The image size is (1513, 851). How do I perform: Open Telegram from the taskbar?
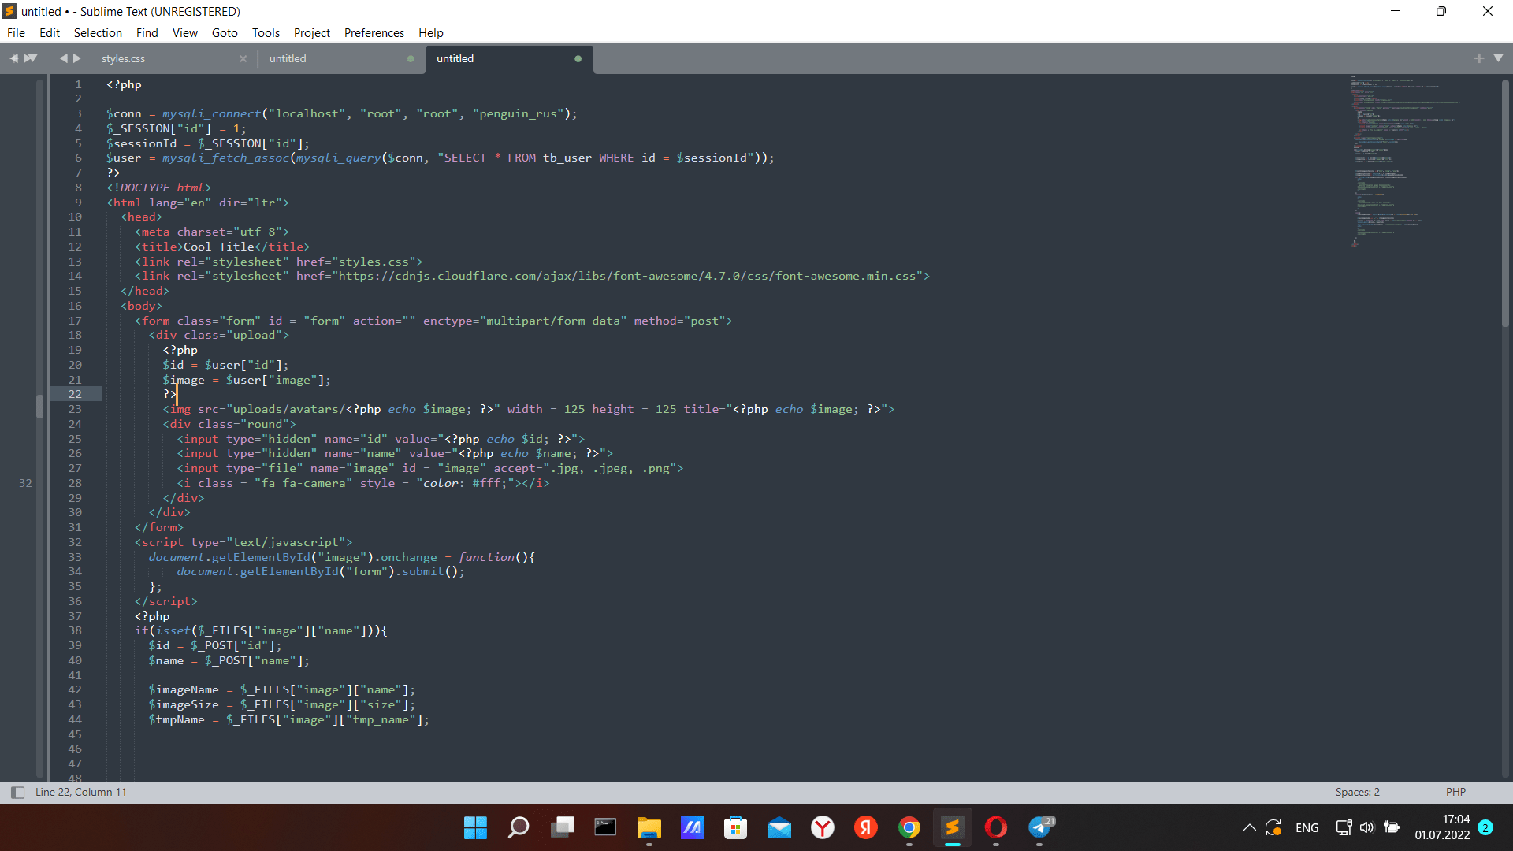click(x=1039, y=827)
